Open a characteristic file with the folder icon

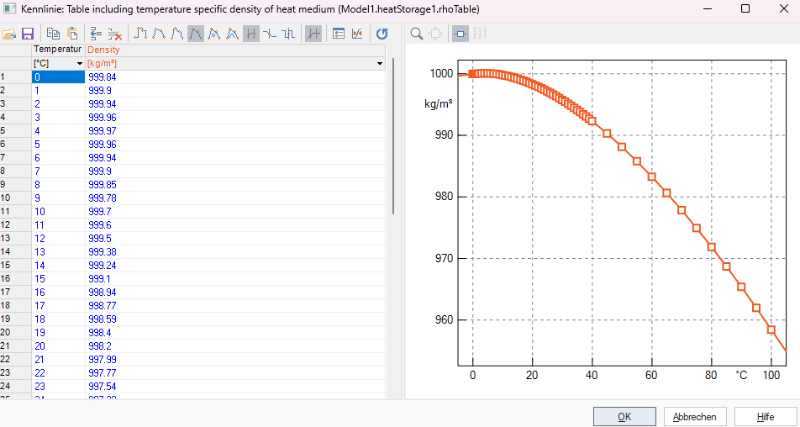coord(9,34)
